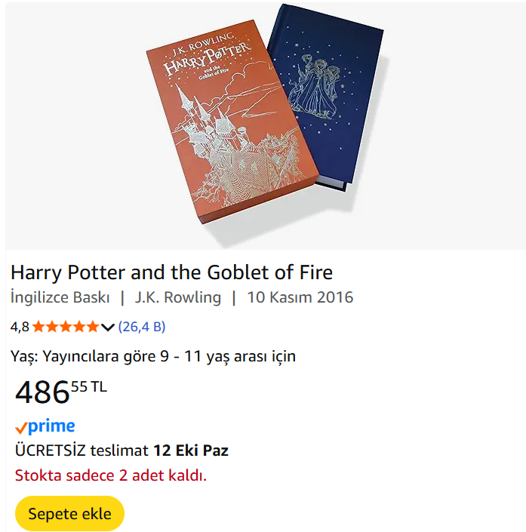Viewport: 526px width, 532px height.
Task: Click the blue prime wordmark text
Action: click(51, 426)
